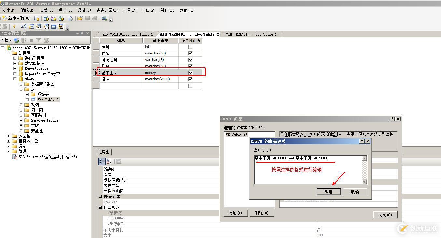Click the 确定 button in the expression dialog
The image size is (441, 238).
click(x=328, y=192)
